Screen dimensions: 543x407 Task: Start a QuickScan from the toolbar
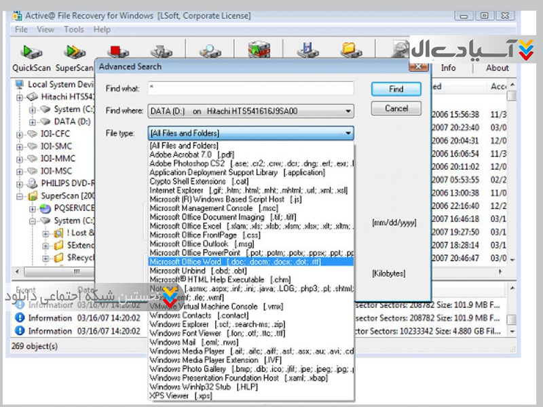click(x=32, y=56)
